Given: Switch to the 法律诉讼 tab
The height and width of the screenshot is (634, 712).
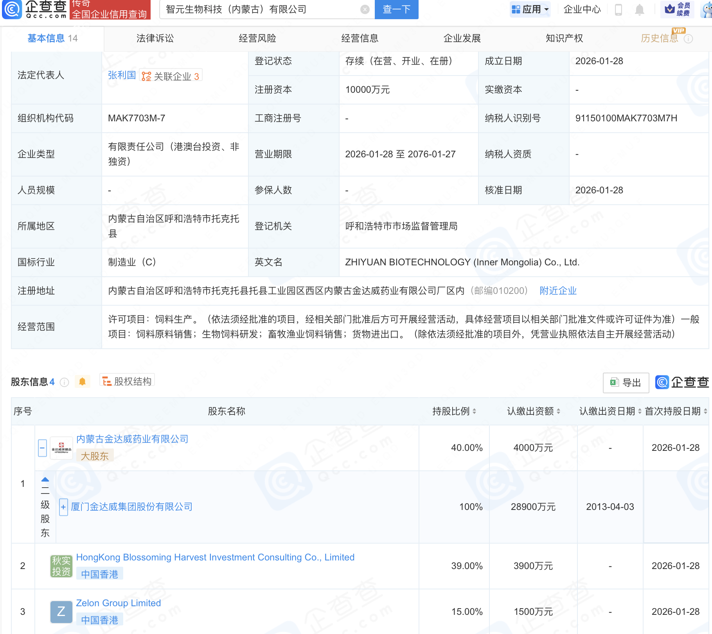Looking at the screenshot, I should click(x=155, y=38).
